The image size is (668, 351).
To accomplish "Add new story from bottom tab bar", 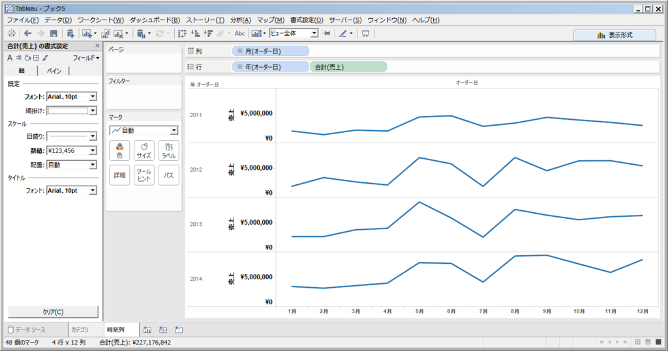I will pos(179,330).
